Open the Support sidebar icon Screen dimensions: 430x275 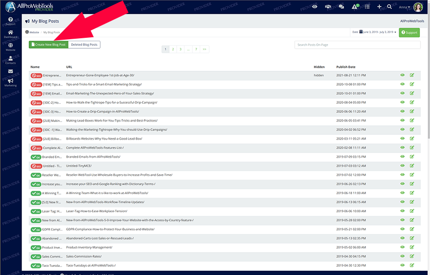11,21
